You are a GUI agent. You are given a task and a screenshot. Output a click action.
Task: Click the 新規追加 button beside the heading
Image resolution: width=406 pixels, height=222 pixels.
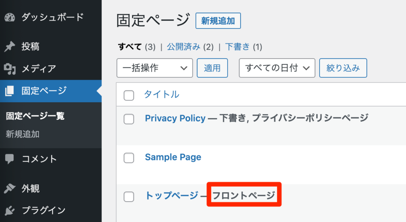pyautogui.click(x=218, y=21)
